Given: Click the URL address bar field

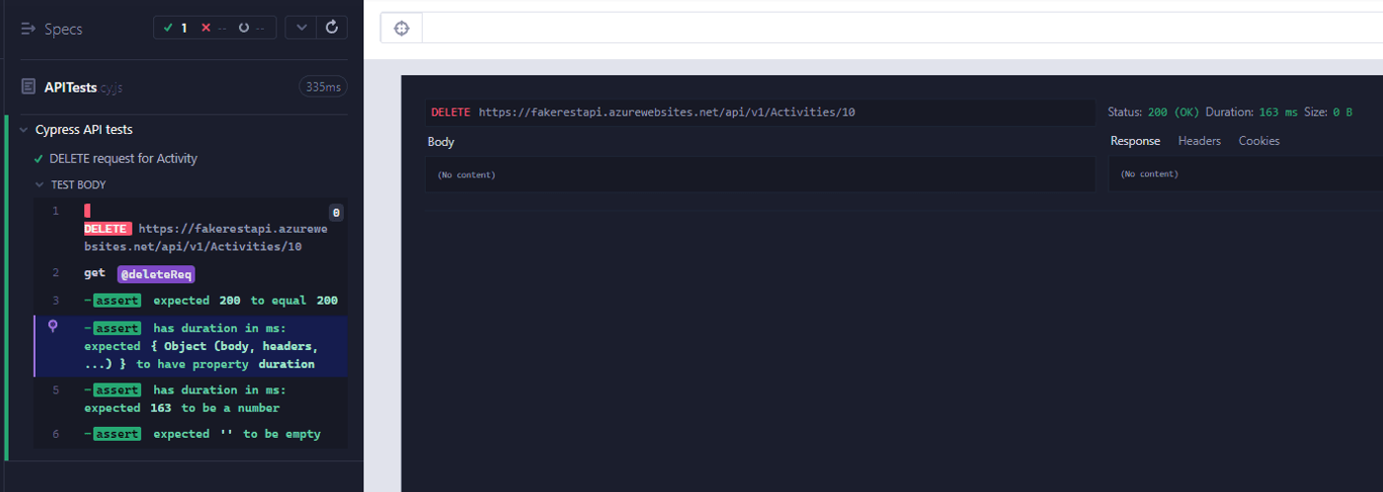Looking at the screenshot, I should tap(902, 28).
